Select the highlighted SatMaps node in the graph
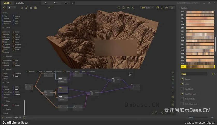The image size is (217, 125). coord(63,90)
